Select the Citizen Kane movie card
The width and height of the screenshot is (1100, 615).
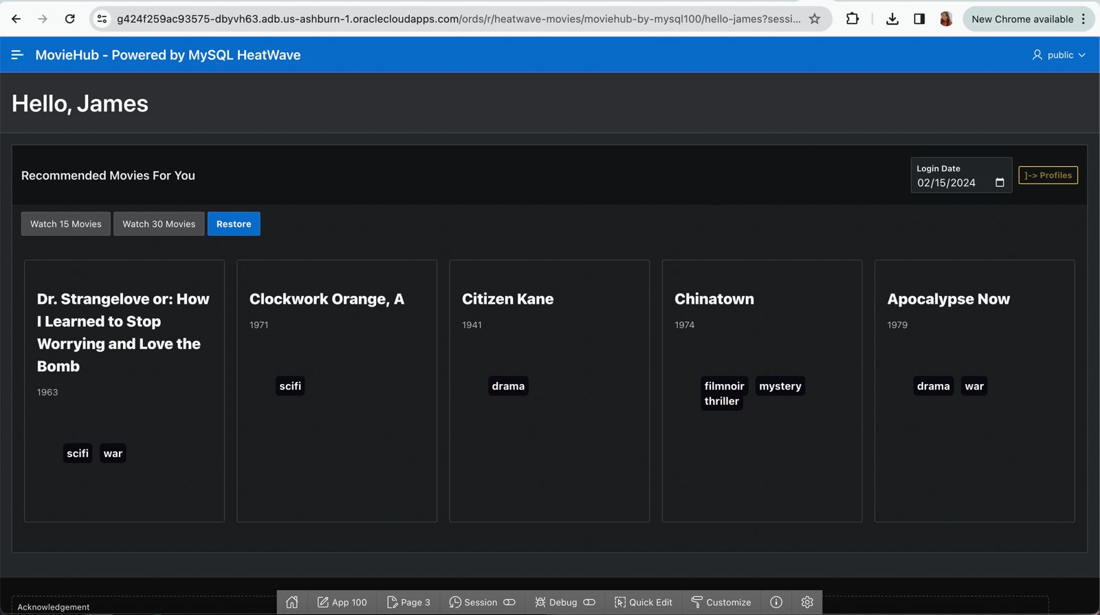point(549,390)
